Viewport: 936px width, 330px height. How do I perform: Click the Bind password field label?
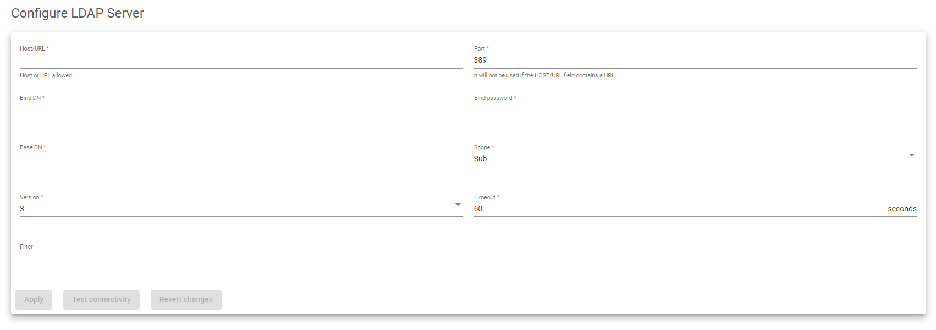(x=495, y=98)
